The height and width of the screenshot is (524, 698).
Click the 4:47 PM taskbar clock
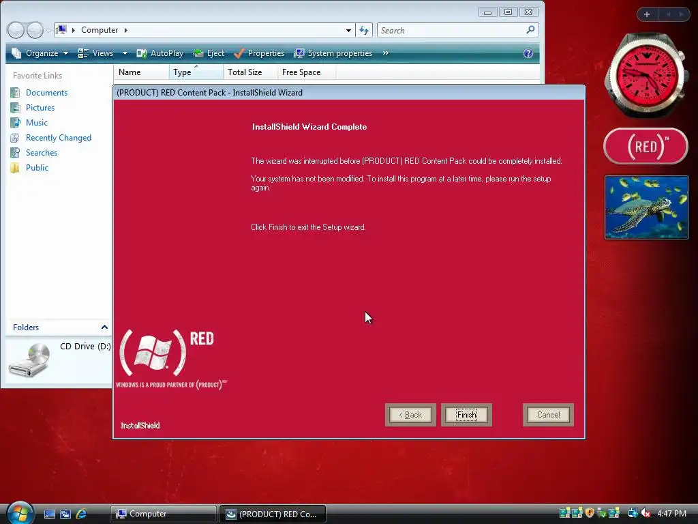[x=671, y=514]
